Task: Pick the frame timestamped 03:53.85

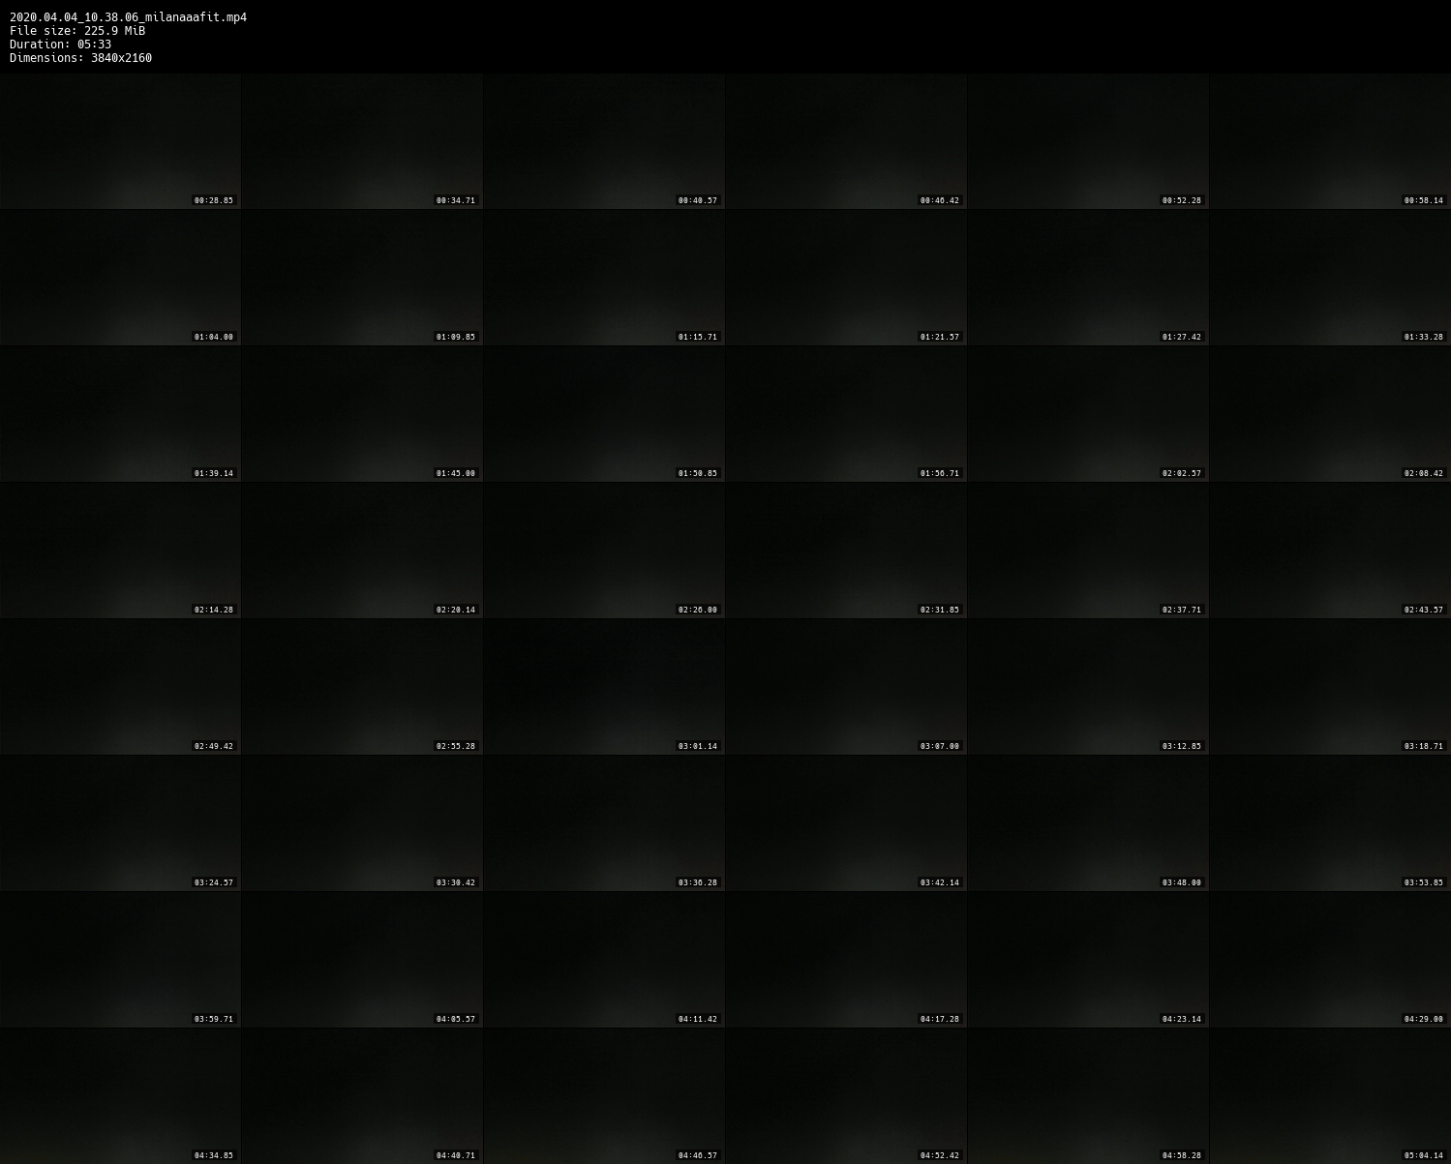Action: pyautogui.click(x=1330, y=823)
